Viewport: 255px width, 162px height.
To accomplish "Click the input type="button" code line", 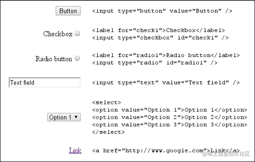I will click(162, 11).
